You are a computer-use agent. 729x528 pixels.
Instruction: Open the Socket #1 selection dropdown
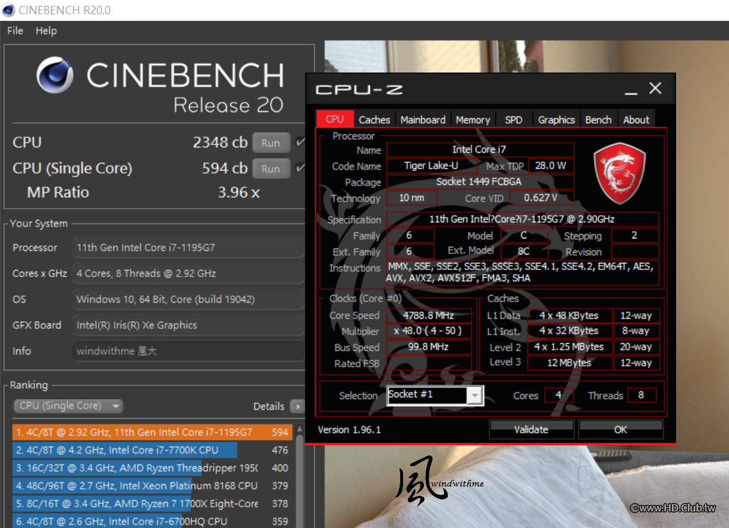435,395
